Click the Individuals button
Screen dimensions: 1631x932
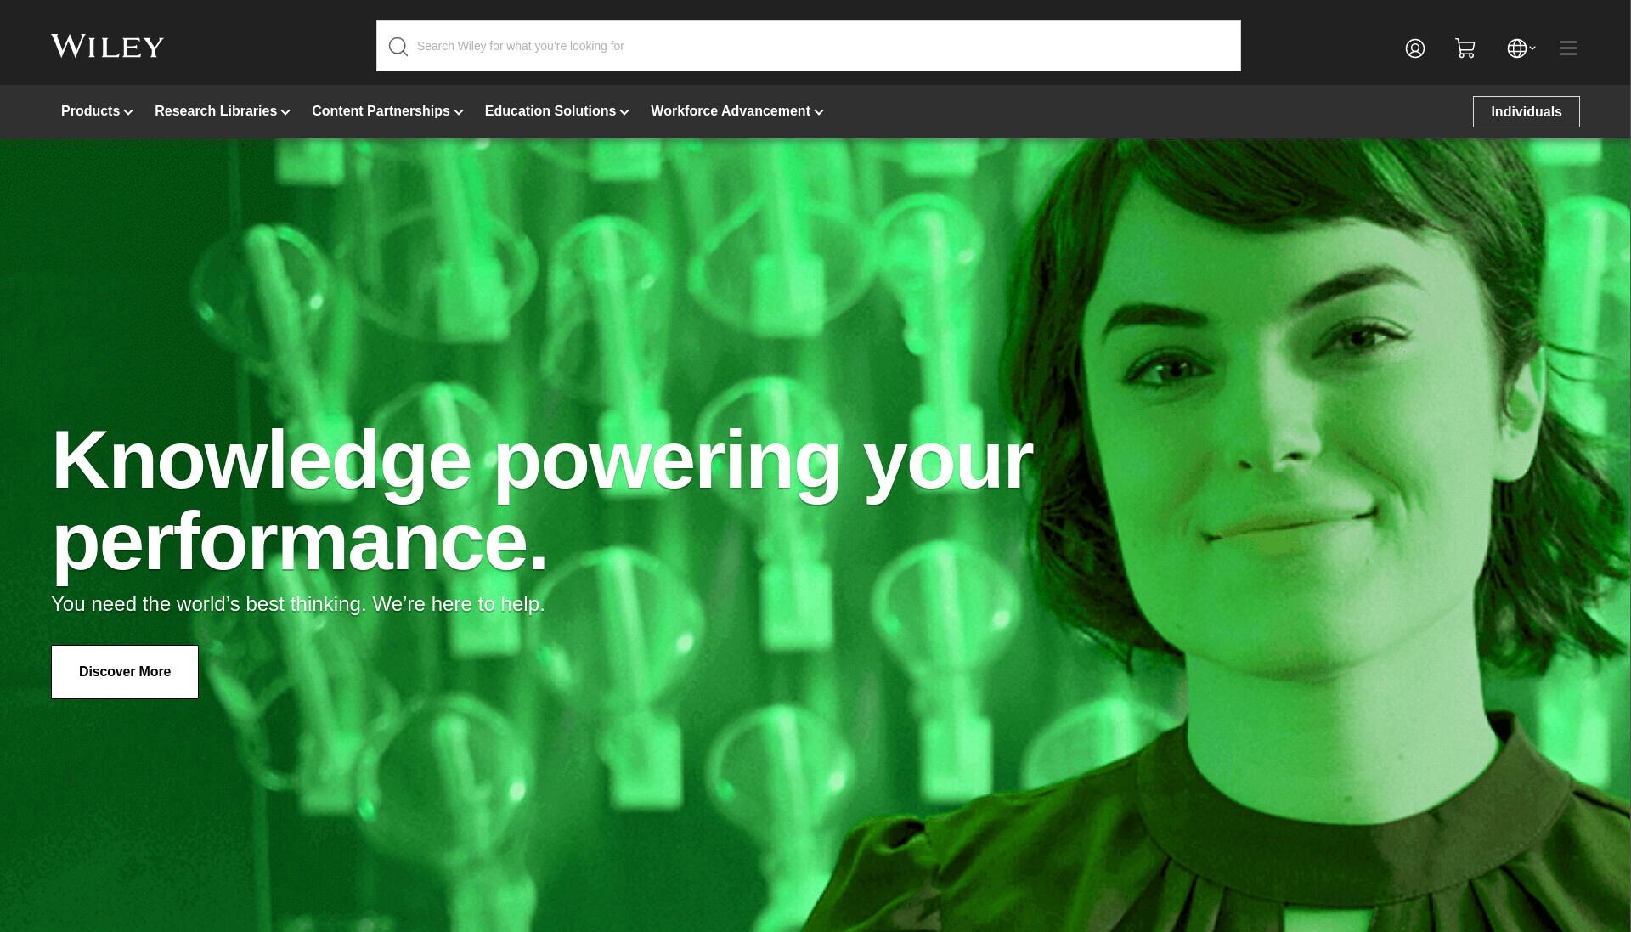pyautogui.click(x=1527, y=111)
